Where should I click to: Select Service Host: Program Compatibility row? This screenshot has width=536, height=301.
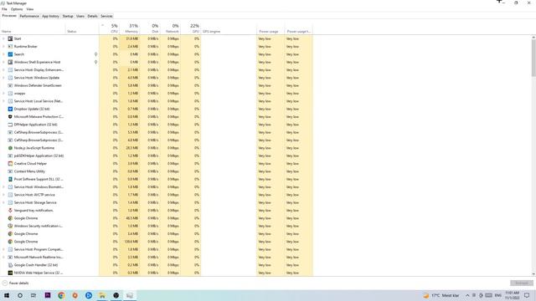tap(157, 249)
